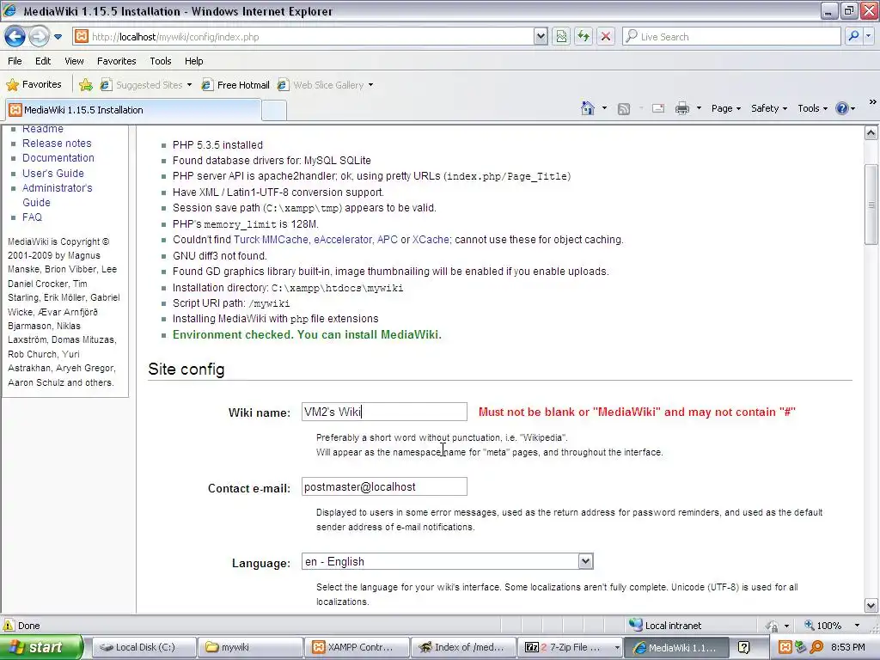Open the View menu
The width and height of the screenshot is (880, 660).
74,61
